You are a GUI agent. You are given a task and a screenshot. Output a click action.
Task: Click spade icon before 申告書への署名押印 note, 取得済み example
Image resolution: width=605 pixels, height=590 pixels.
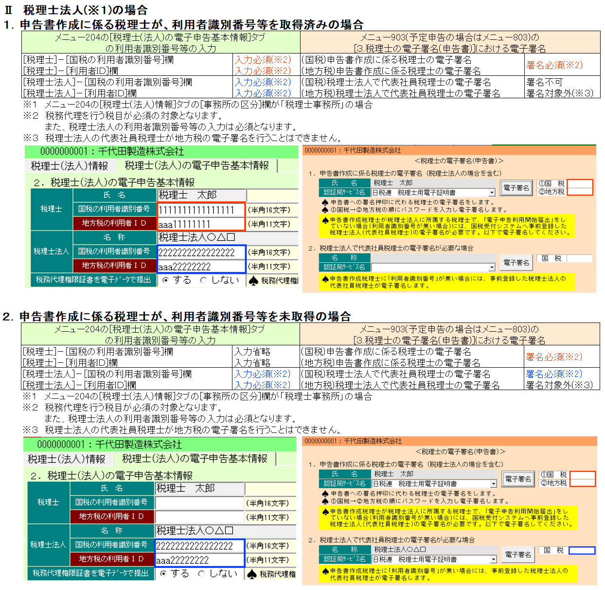325,202
